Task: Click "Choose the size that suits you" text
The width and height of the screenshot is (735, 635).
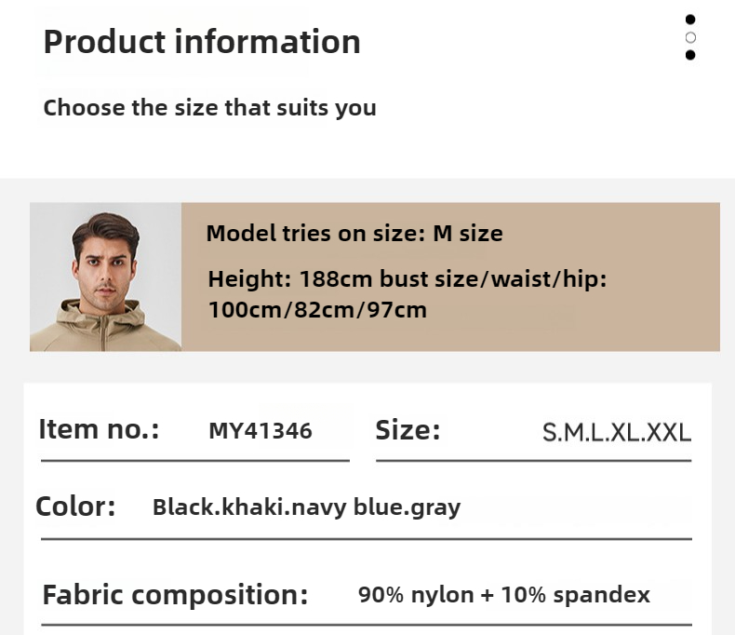Action: (x=209, y=108)
